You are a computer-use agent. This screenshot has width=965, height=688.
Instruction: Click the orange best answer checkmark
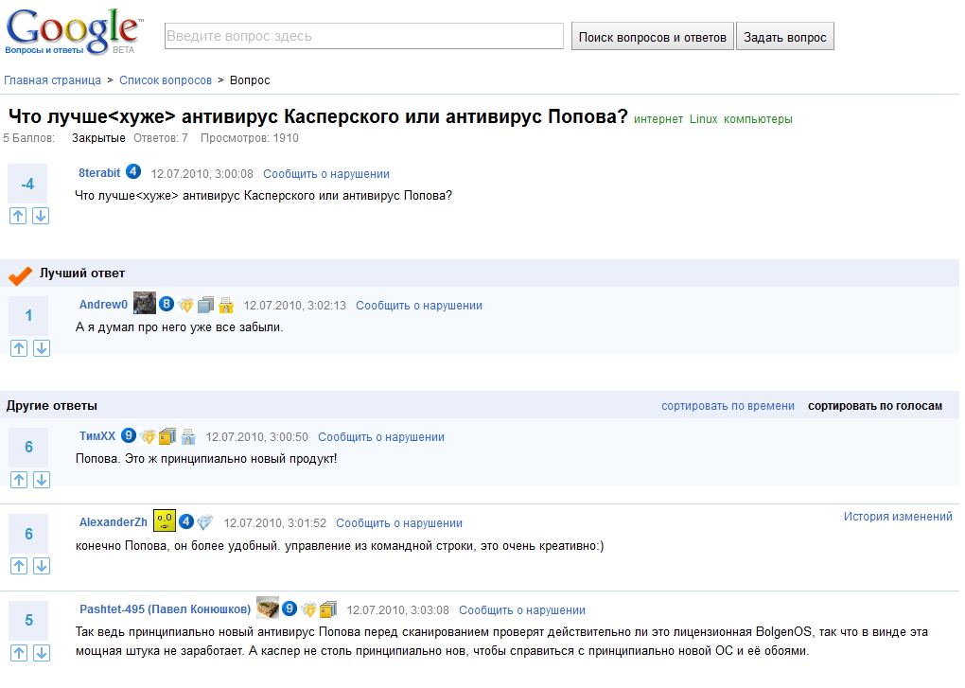point(20,275)
